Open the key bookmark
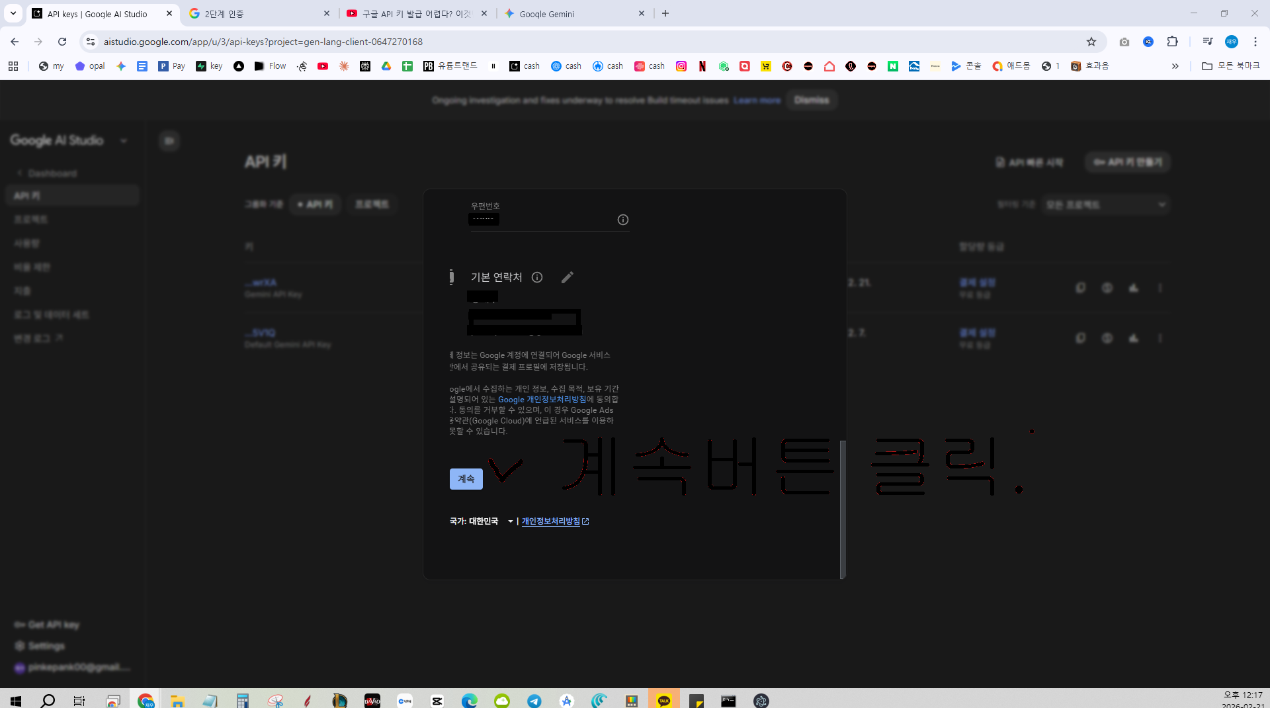The image size is (1270, 708). point(210,66)
